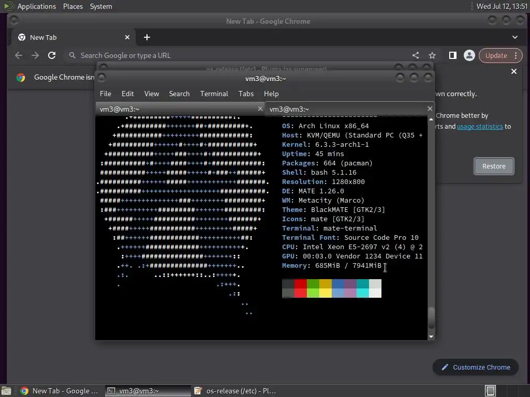
Task: Open terminal File menu
Action: coord(106,94)
